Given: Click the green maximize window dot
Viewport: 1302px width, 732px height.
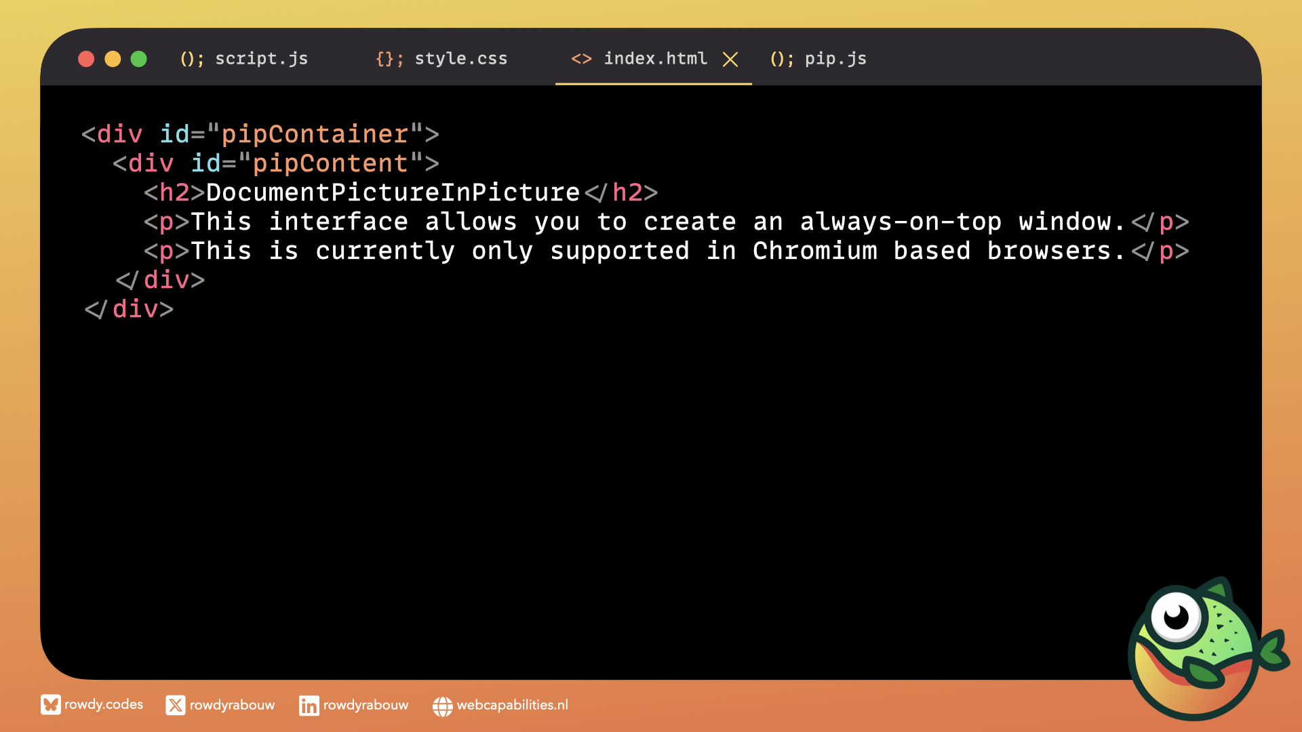Looking at the screenshot, I should pyautogui.click(x=139, y=60).
